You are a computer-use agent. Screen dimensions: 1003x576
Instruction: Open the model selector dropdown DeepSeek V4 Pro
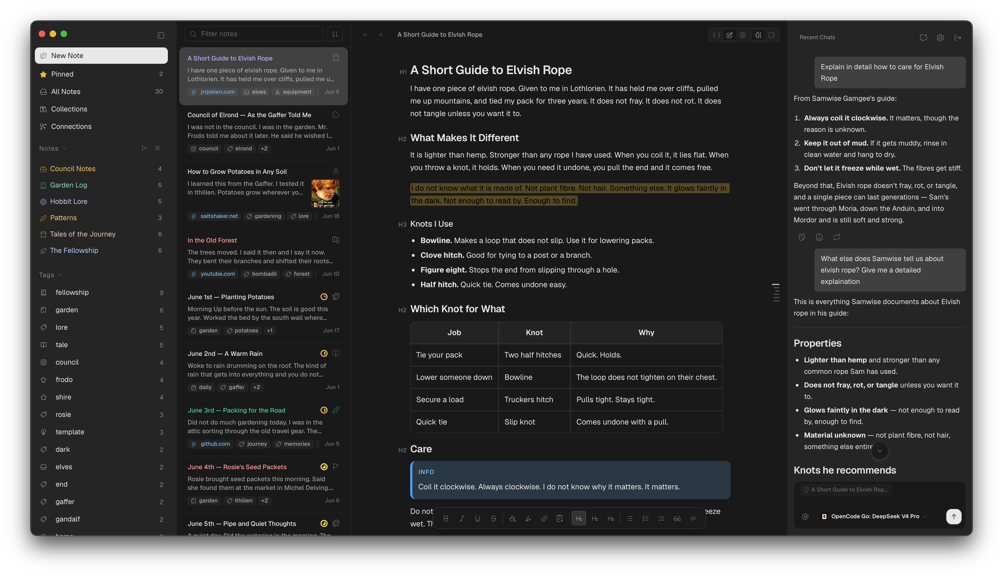tap(874, 516)
